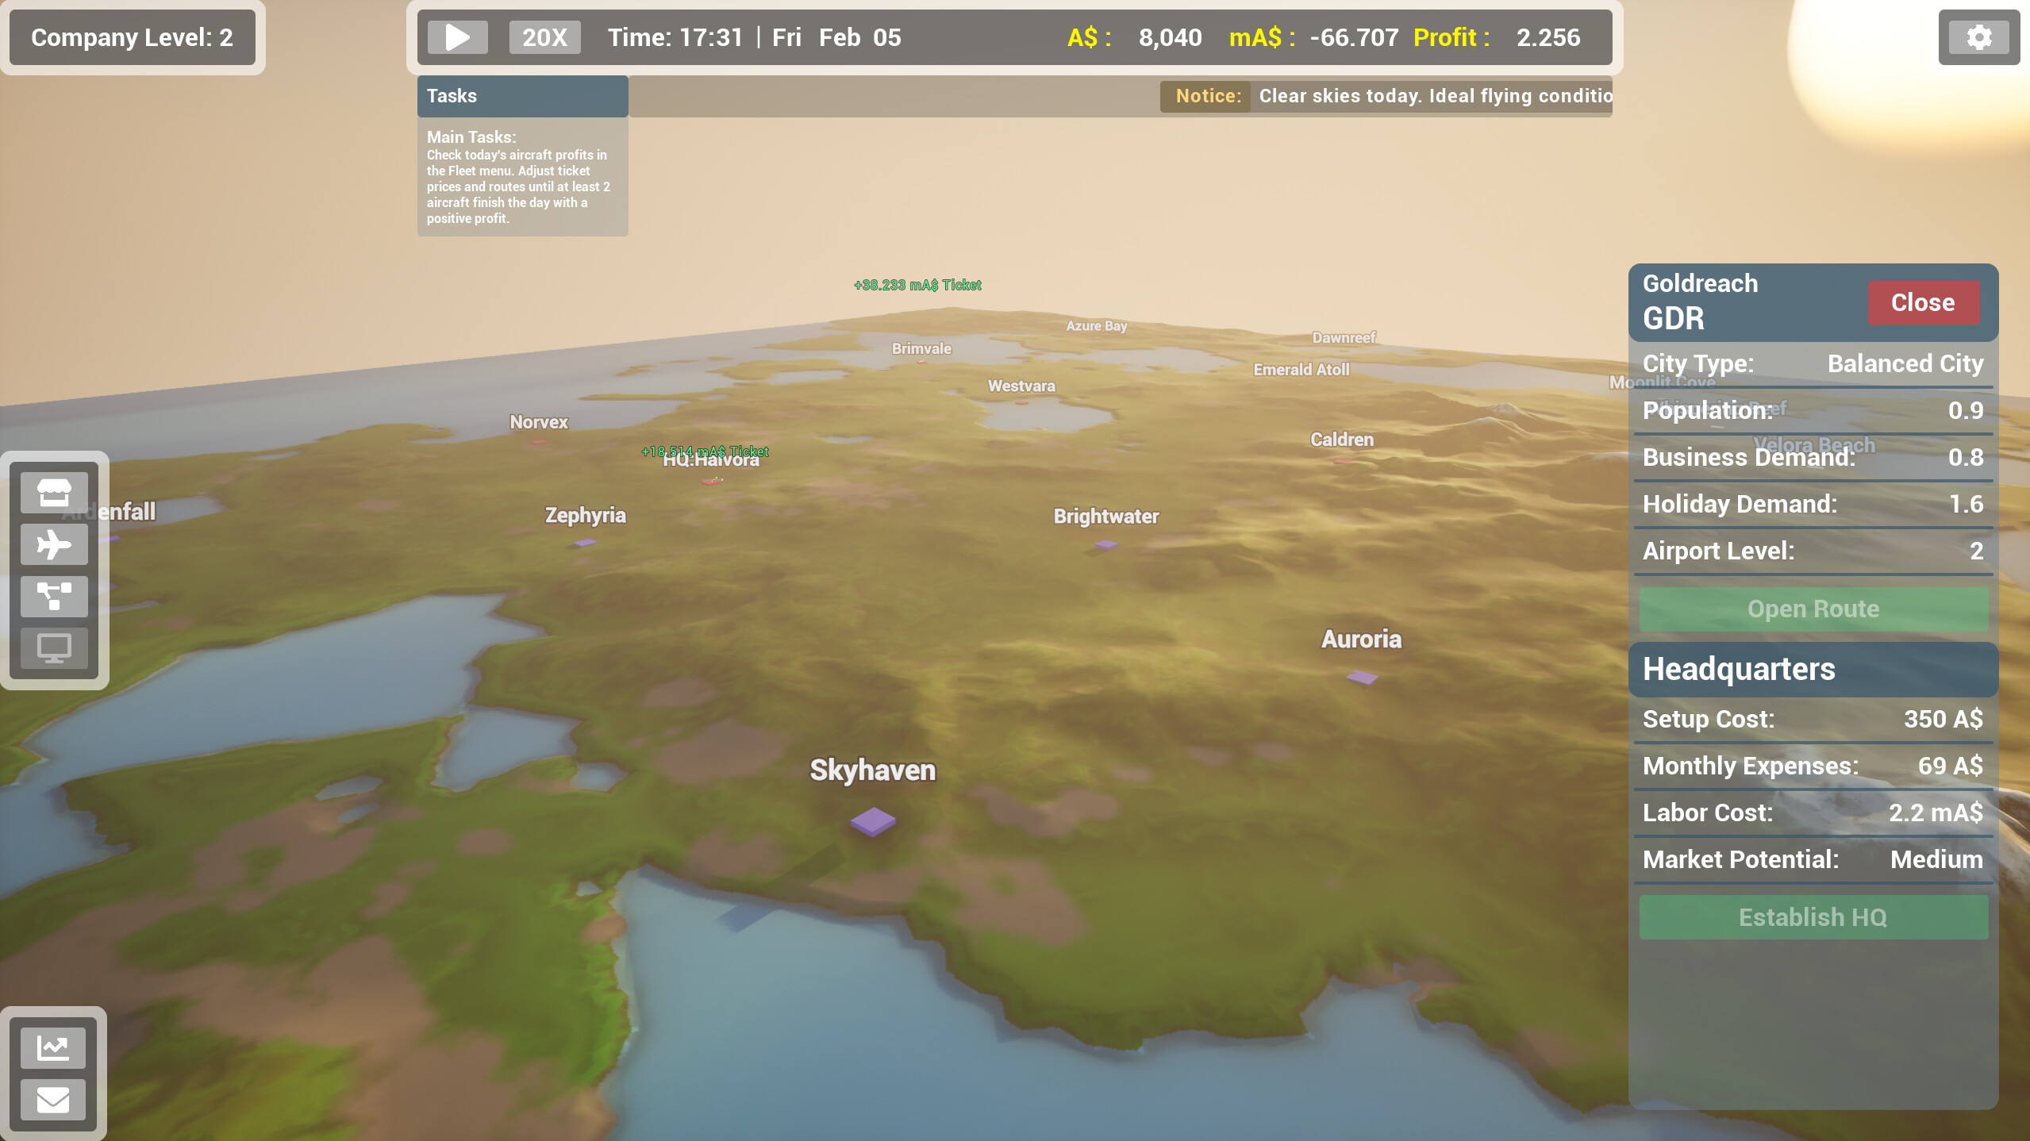The height and width of the screenshot is (1141, 2030).
Task: Click the Airport Level row
Action: pyautogui.click(x=1813, y=551)
